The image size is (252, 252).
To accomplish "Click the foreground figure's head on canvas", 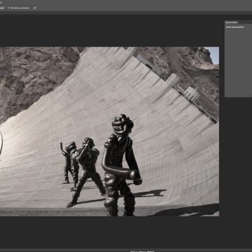I will pos(122,125).
